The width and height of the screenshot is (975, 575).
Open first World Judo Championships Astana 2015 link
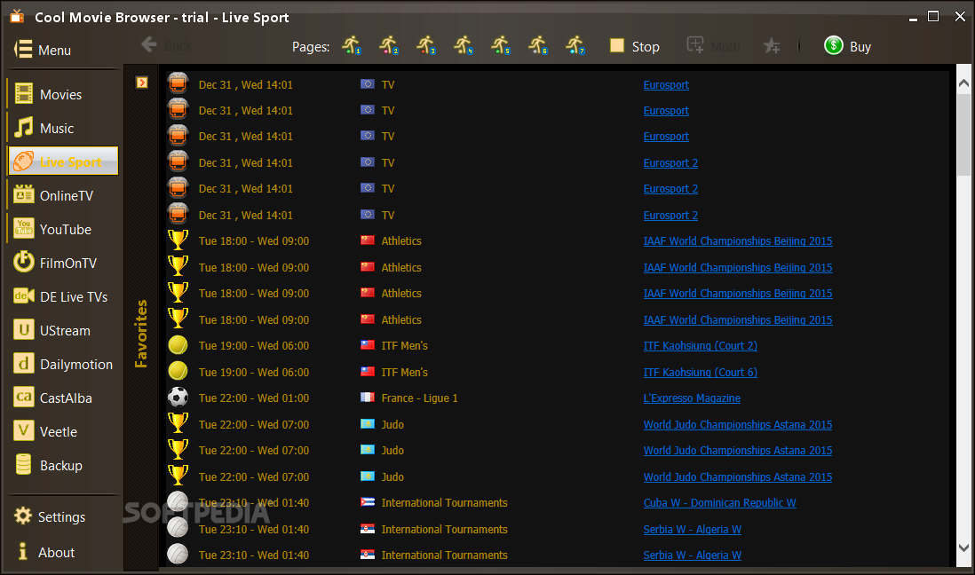tap(738, 424)
